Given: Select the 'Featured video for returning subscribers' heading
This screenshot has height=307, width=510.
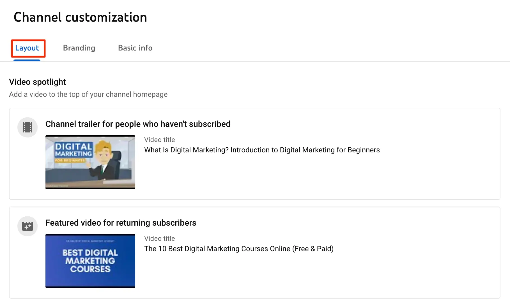Looking at the screenshot, I should pos(121,223).
